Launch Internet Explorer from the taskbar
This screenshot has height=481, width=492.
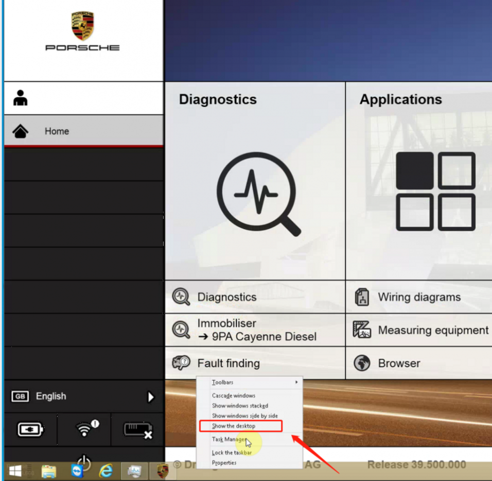coord(106,471)
